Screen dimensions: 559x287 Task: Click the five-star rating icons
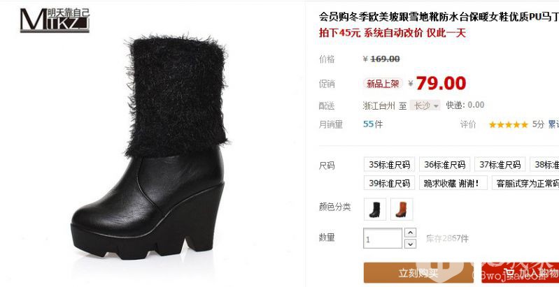pyautogui.click(x=508, y=124)
